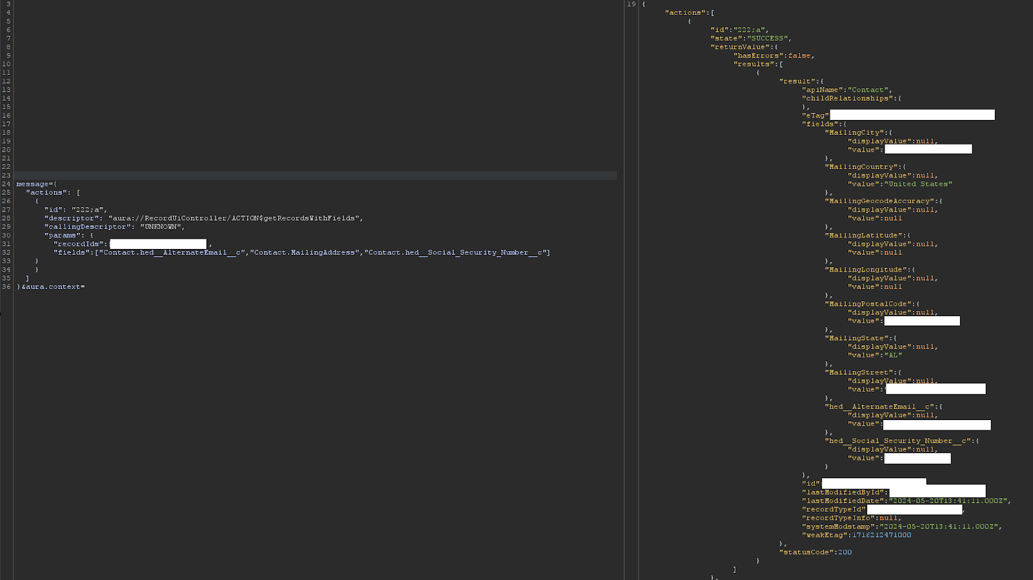Click the "results":[ key
Image resolution: width=1033 pixels, height=580 pixels.
click(758, 64)
